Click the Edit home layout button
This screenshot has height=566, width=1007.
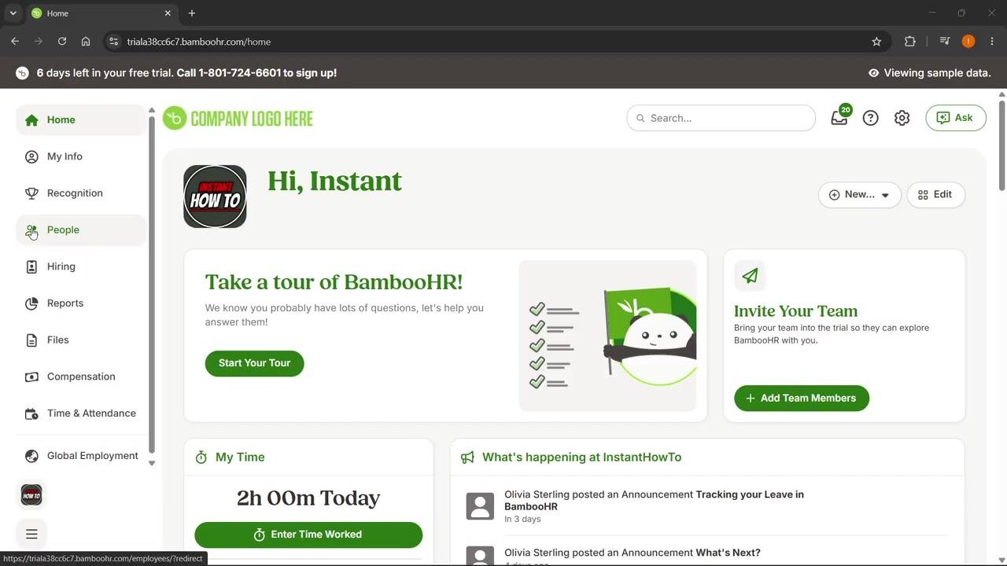[935, 195]
